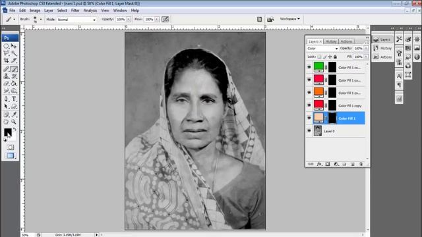
Task: Go to Bridge icon in options bar
Action: [x=270, y=19]
